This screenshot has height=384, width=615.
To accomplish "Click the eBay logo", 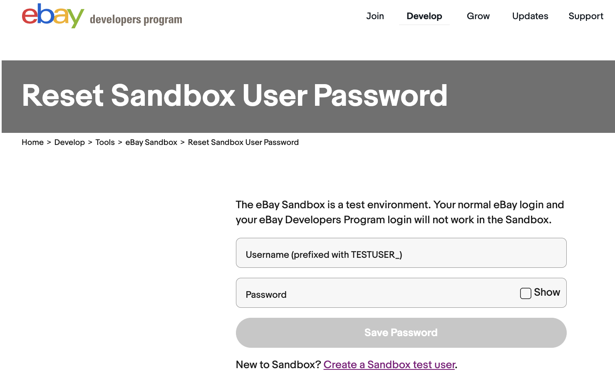I will point(53,16).
